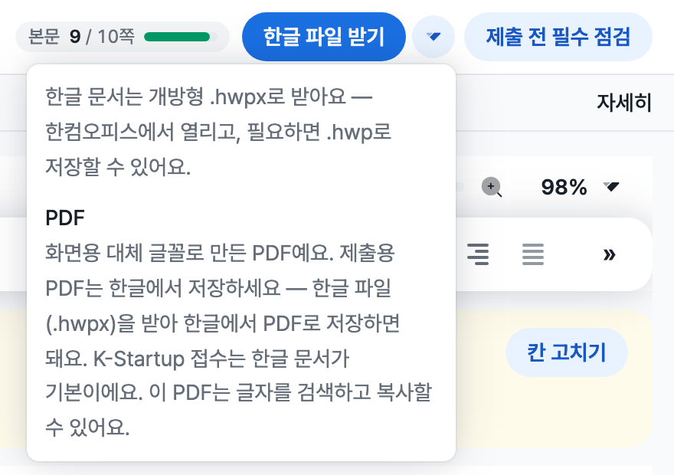Click the 칸 고치기 button
The width and height of the screenshot is (674, 475).
point(567,352)
